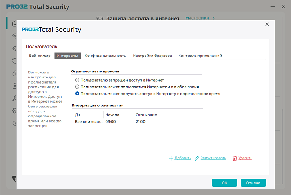Switch to the Интервалы tab
291x195 pixels.
coord(67,56)
